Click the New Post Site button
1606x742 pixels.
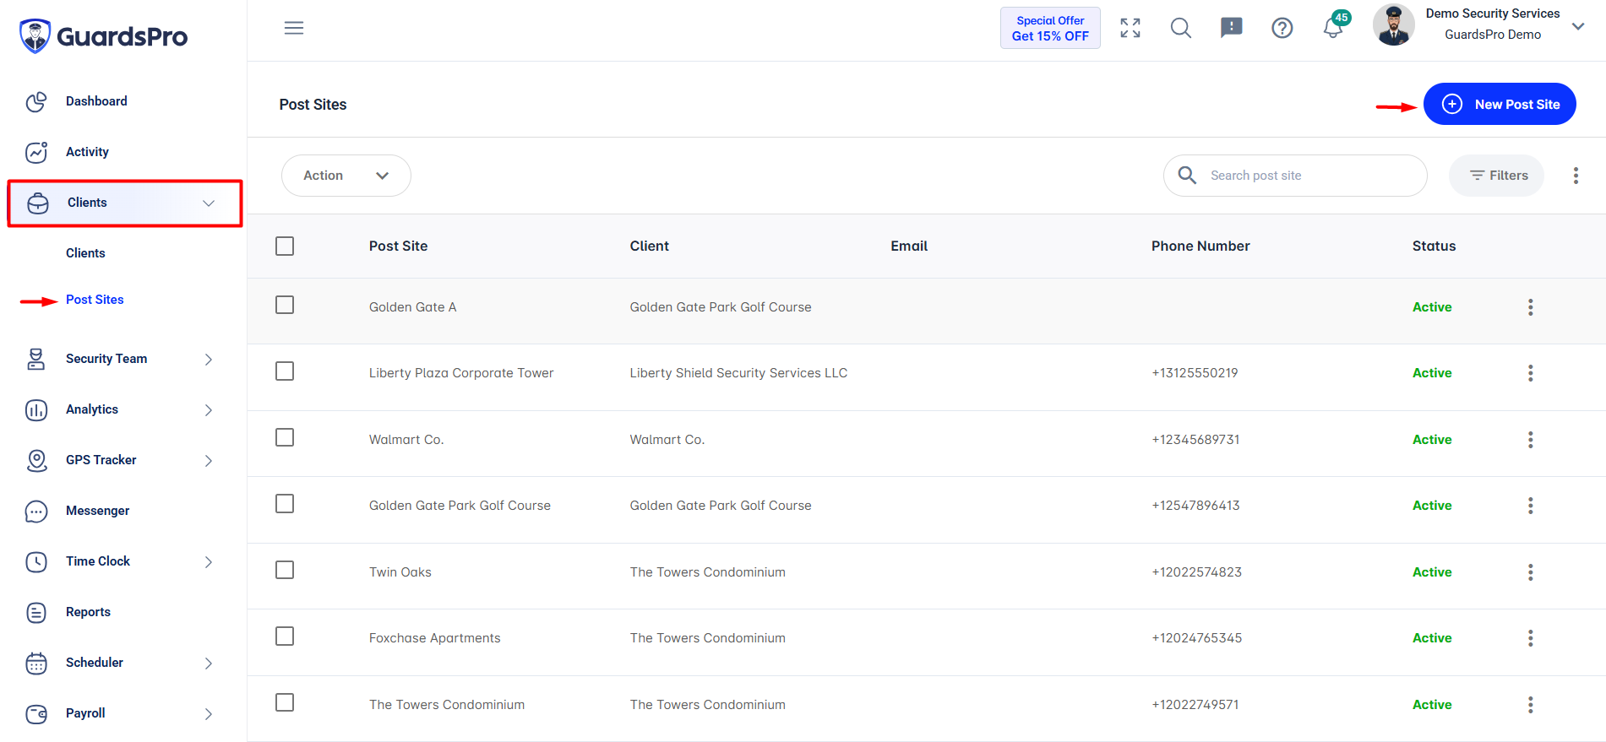tap(1500, 104)
